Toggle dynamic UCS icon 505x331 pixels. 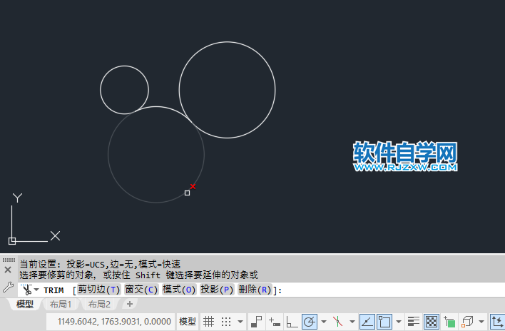497,321
